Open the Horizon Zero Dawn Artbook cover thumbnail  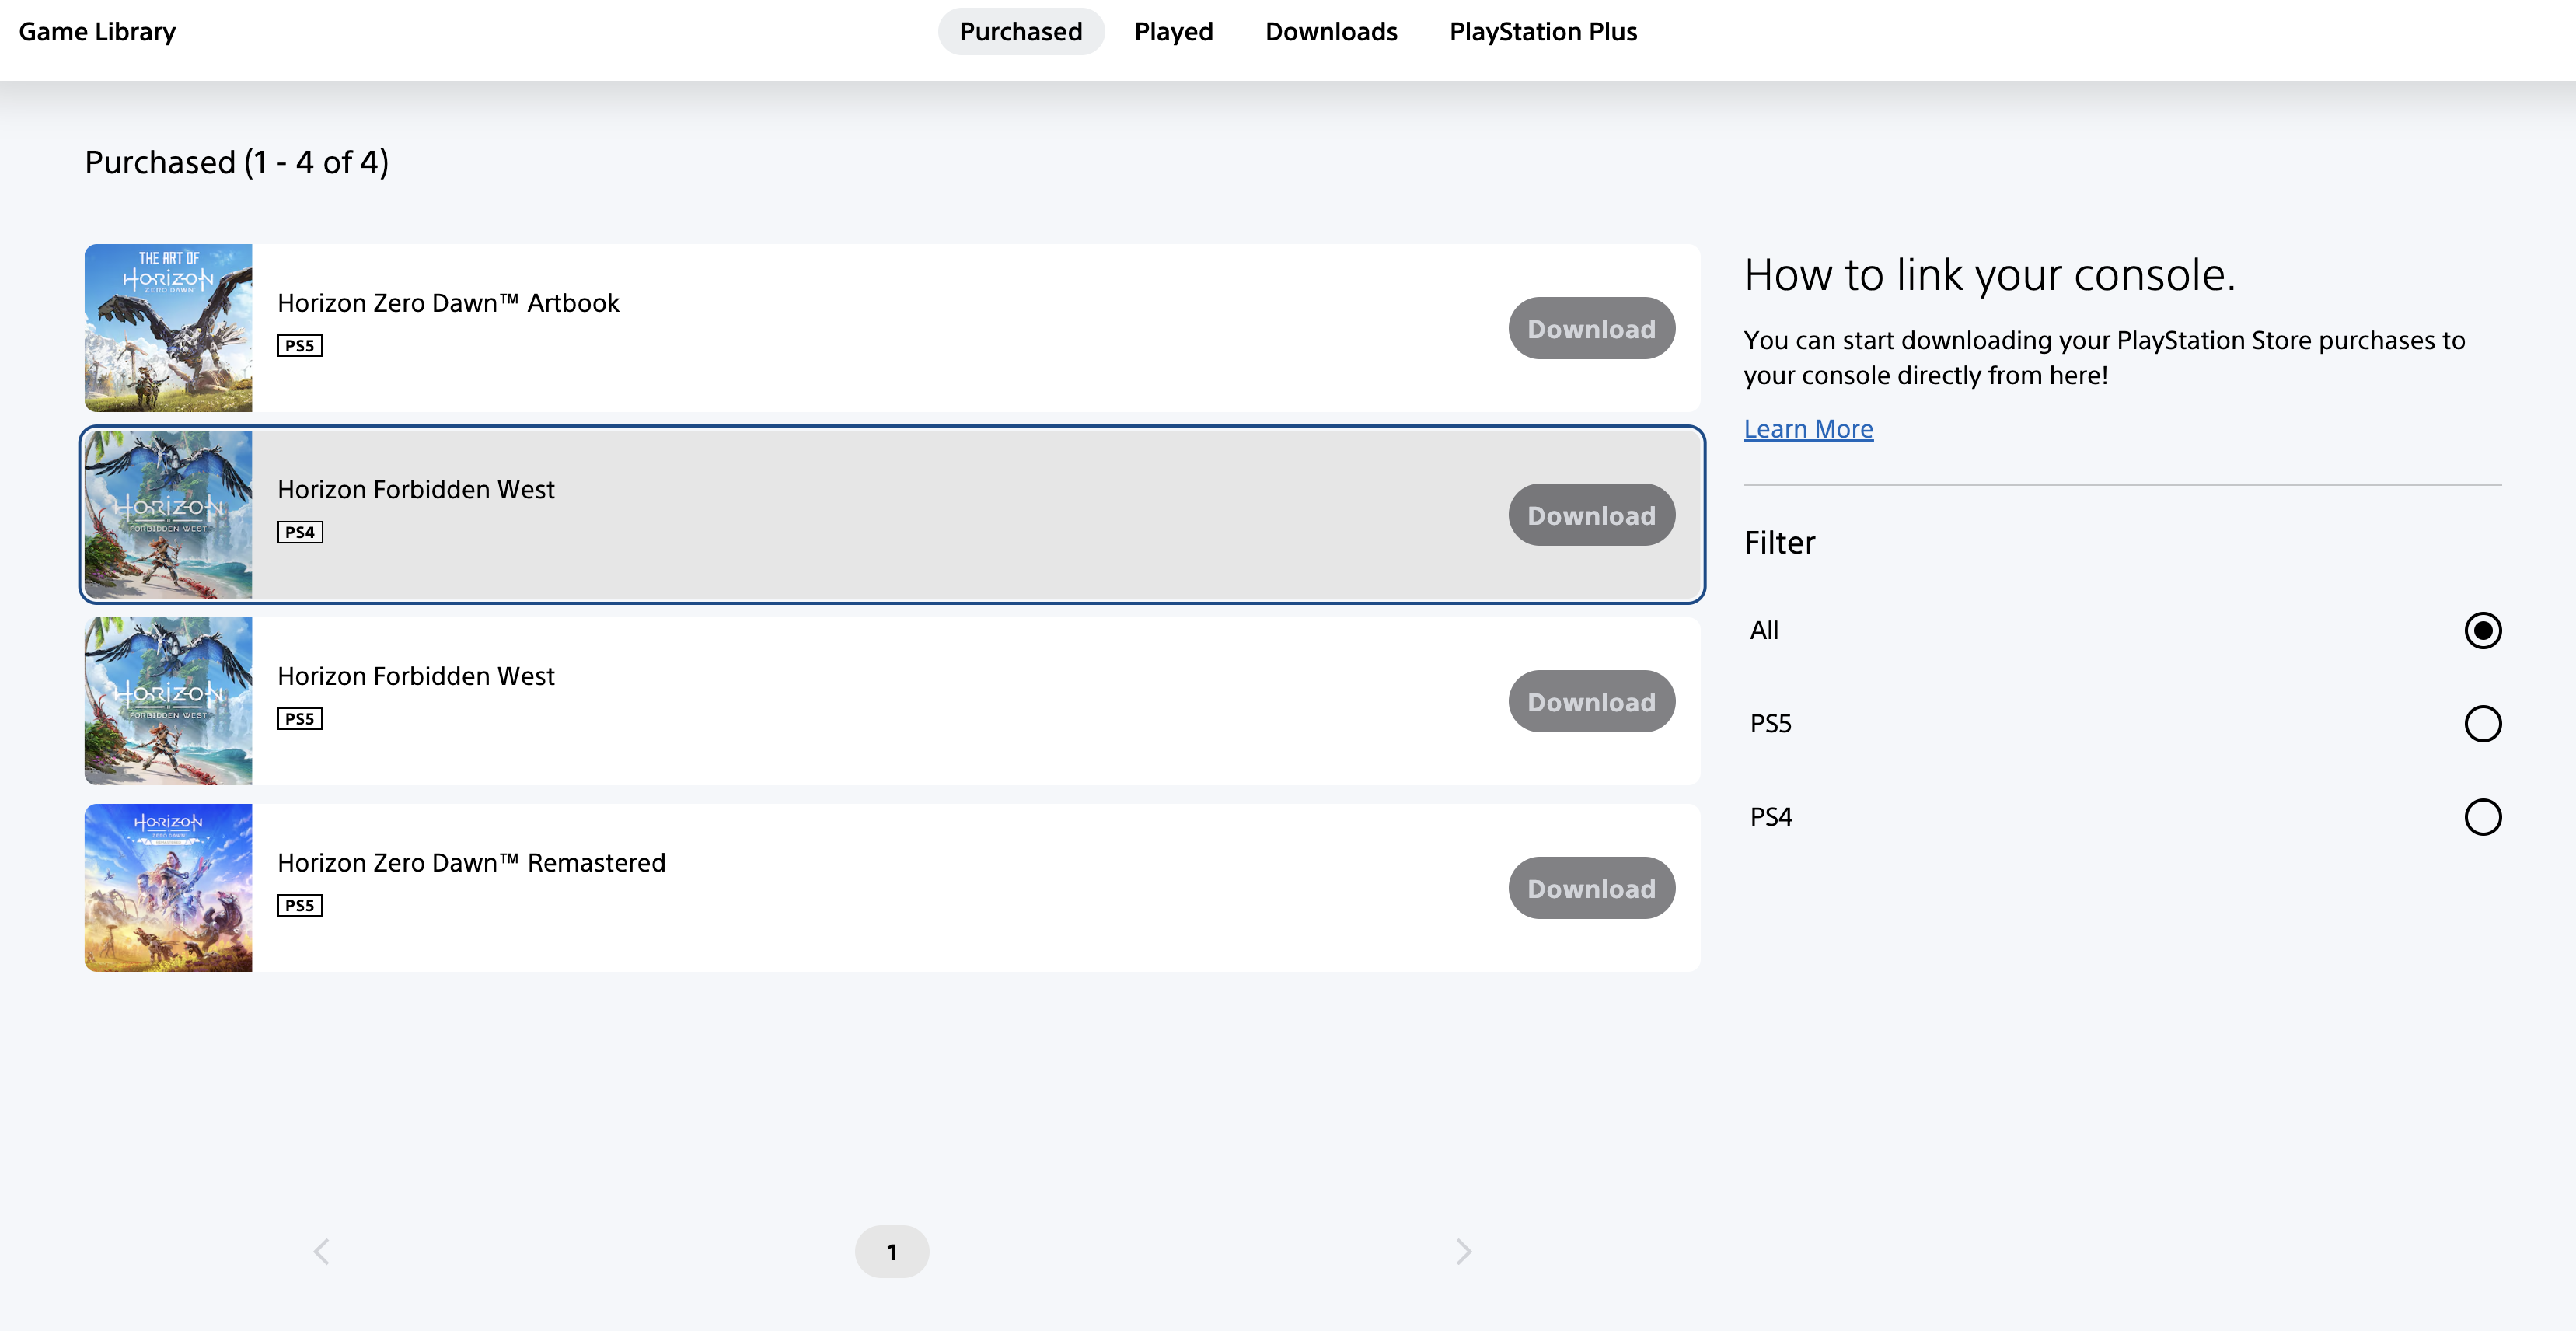pos(168,328)
